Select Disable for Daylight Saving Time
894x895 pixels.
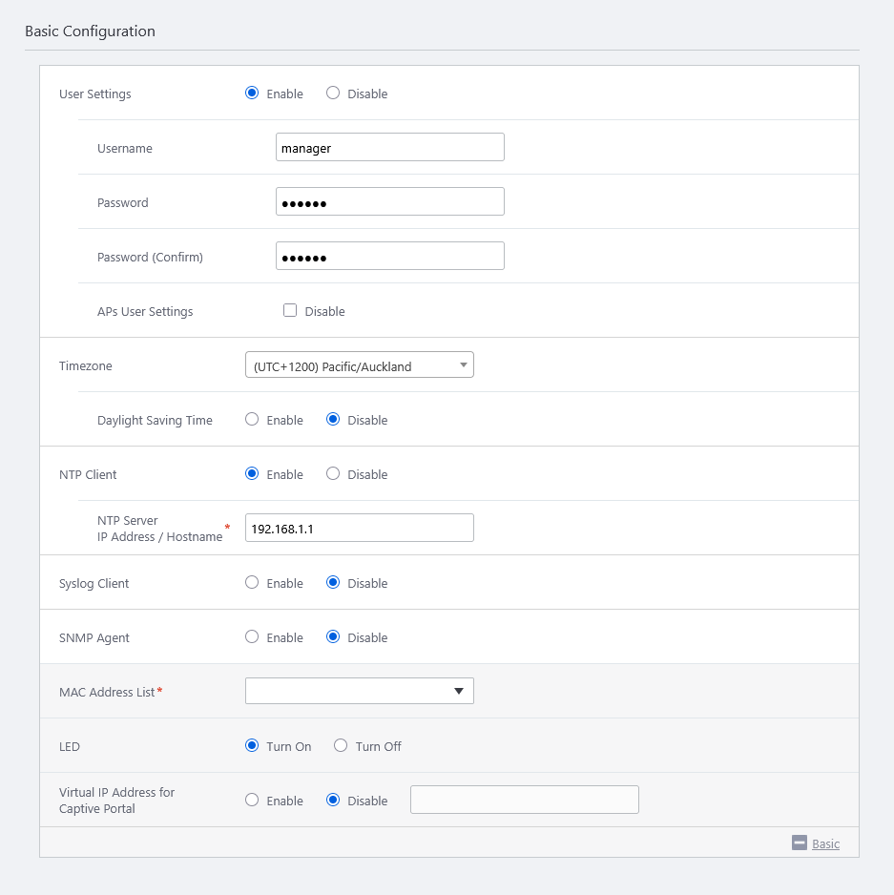coord(333,420)
